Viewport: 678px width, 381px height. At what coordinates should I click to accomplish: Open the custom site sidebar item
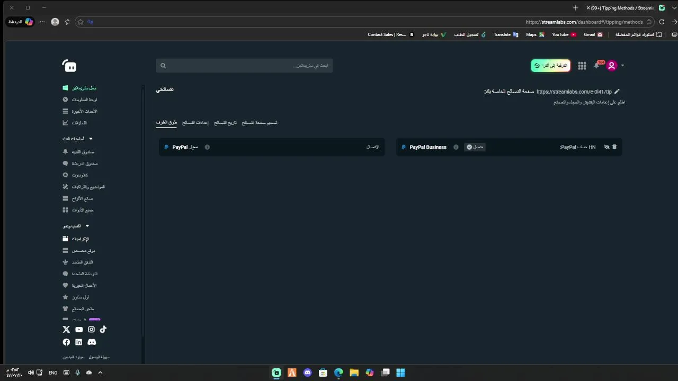(79, 251)
